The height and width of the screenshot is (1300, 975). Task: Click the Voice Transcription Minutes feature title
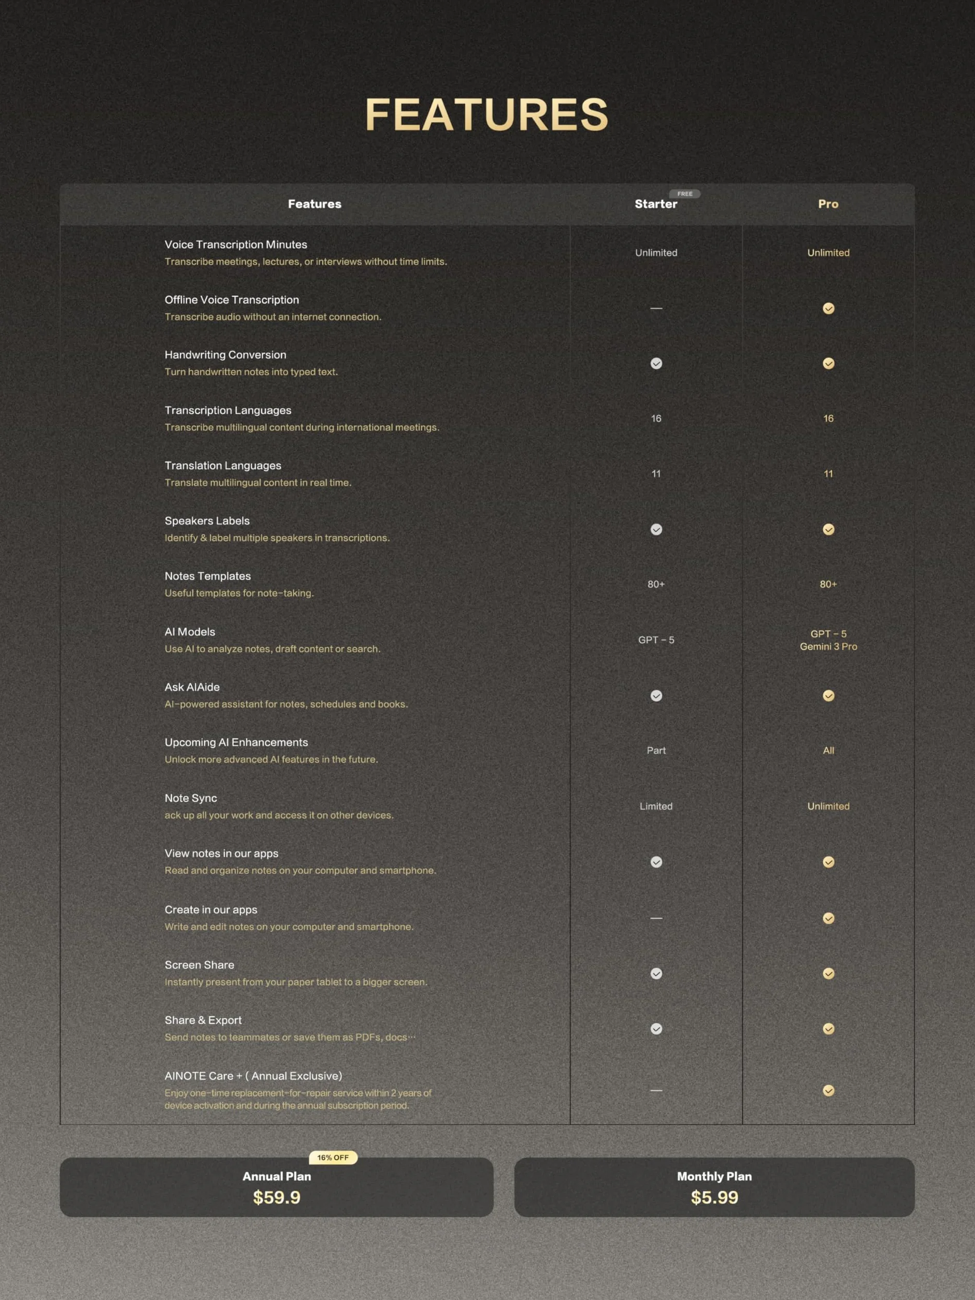(x=236, y=244)
